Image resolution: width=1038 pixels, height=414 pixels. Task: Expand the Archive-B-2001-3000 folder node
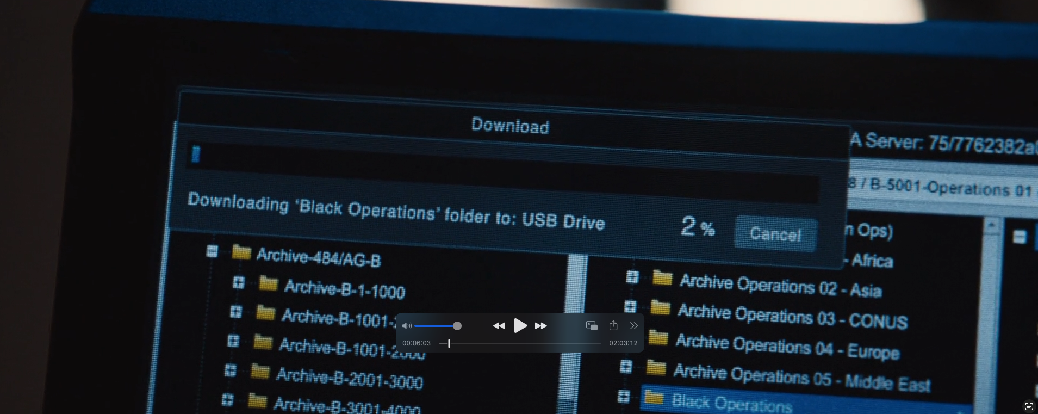point(230,370)
